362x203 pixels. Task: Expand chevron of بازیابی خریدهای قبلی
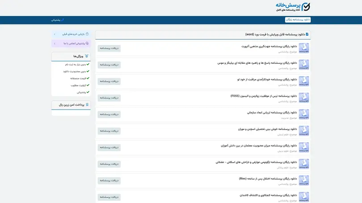pos(55,34)
